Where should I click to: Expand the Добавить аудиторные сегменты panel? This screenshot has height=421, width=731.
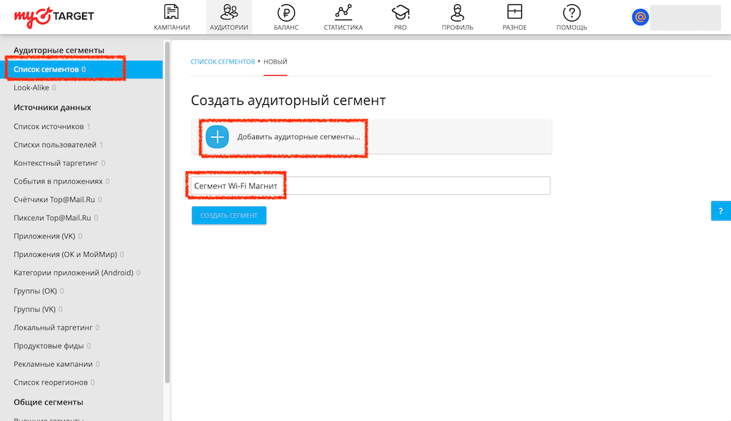click(x=298, y=136)
